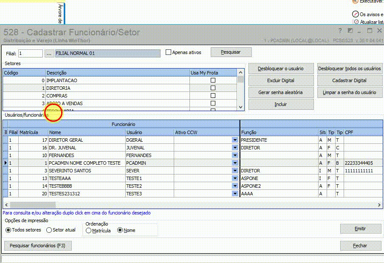Open Ativo CCW dropdown for TESTES231312
The image size is (384, 263).
coord(235,194)
